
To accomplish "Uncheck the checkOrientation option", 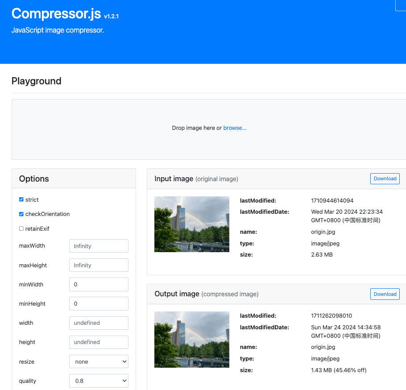I will click(21, 214).
